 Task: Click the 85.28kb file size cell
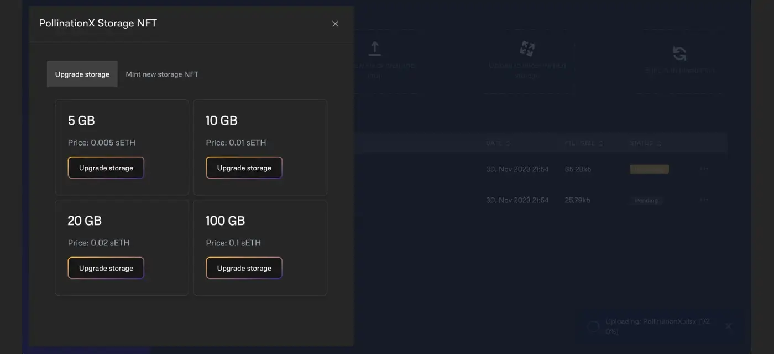pos(578,169)
